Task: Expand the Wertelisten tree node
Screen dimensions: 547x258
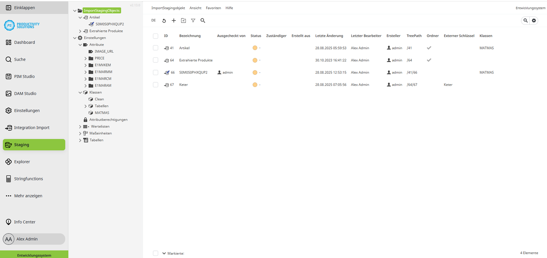Action: point(80,126)
